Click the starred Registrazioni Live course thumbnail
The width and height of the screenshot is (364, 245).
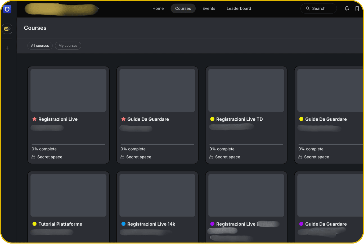[69, 90]
